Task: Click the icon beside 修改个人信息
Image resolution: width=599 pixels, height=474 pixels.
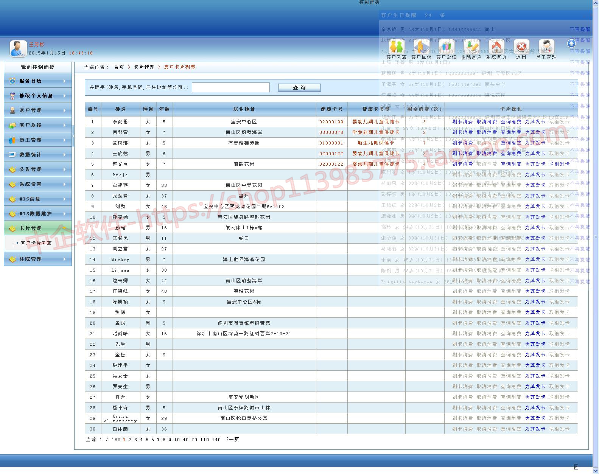Action: coord(12,96)
